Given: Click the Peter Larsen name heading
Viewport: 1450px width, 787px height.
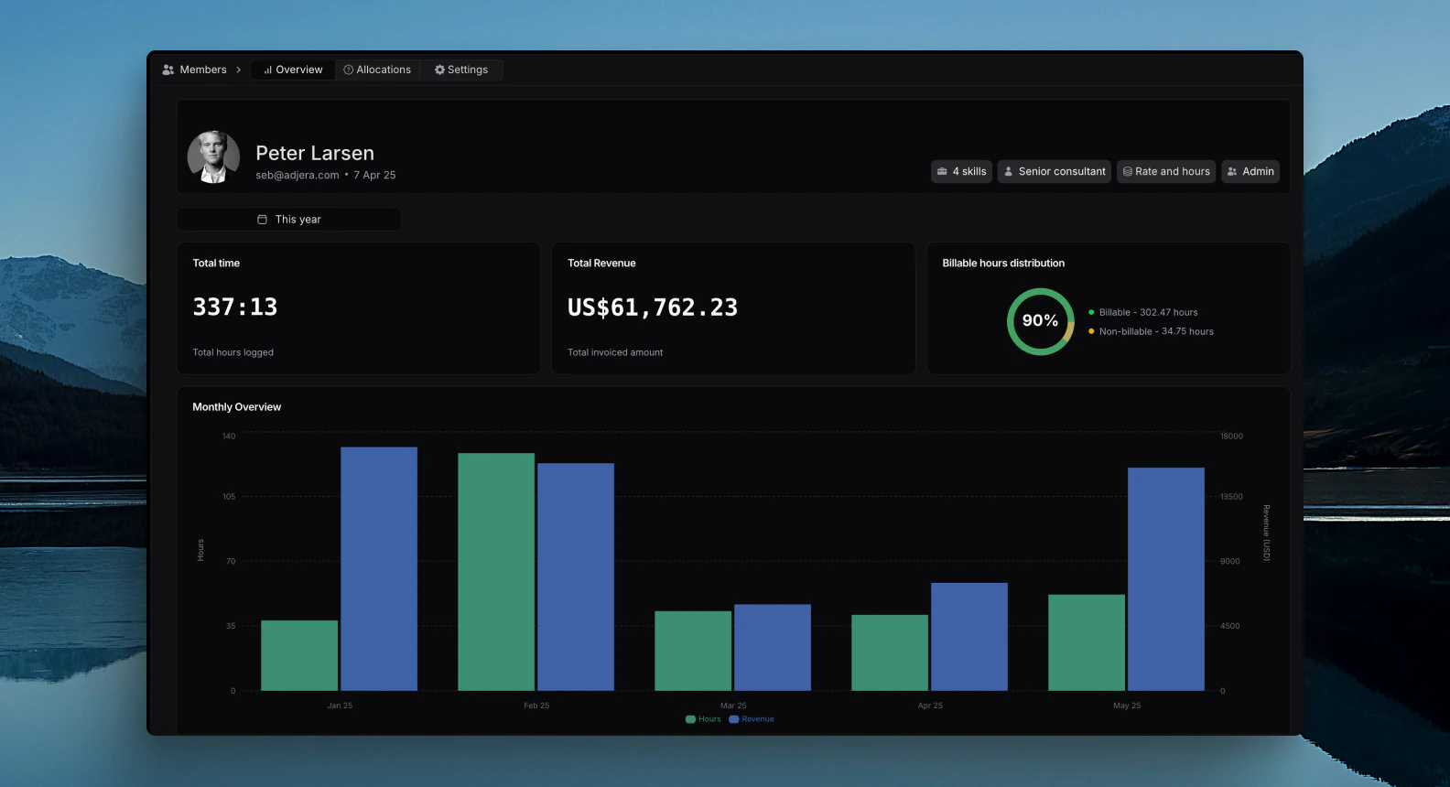Looking at the screenshot, I should point(315,153).
